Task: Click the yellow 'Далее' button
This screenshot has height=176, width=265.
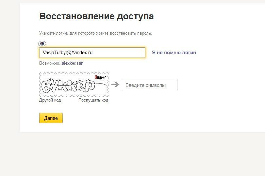Action: pos(51,118)
